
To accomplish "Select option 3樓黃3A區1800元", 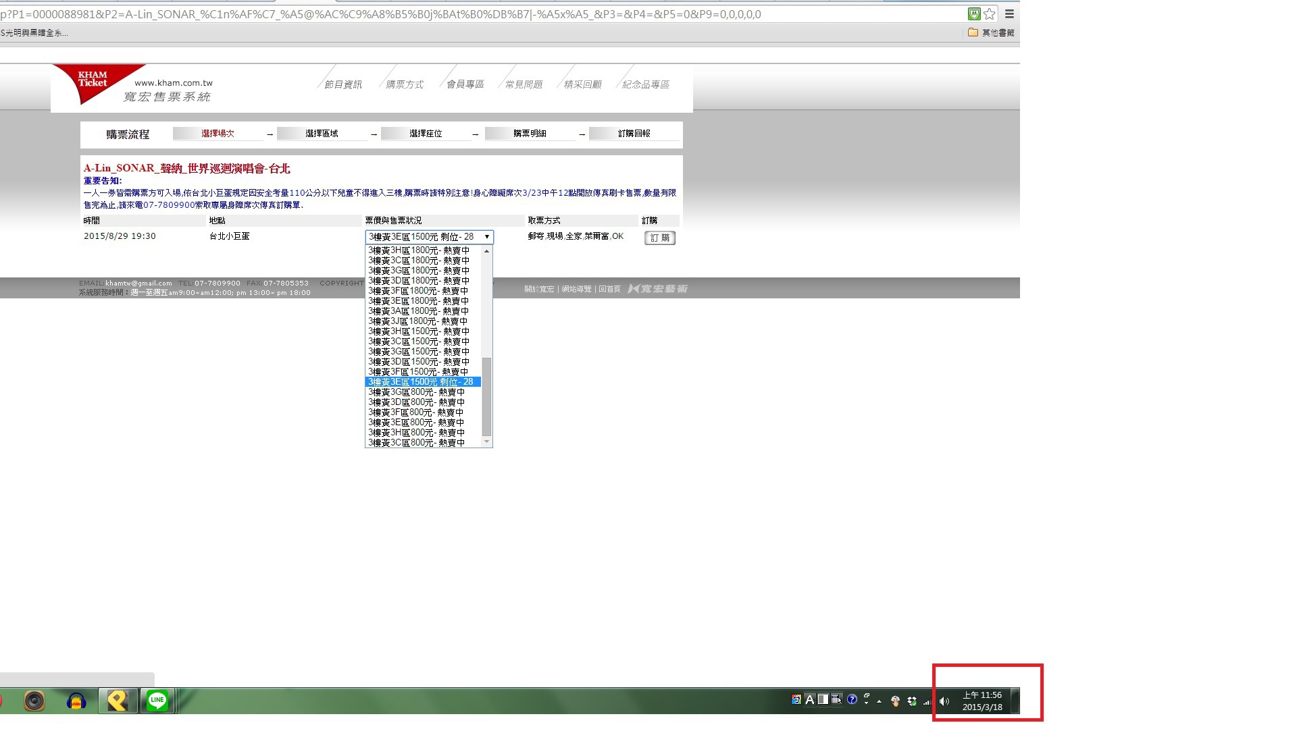I will [424, 311].
